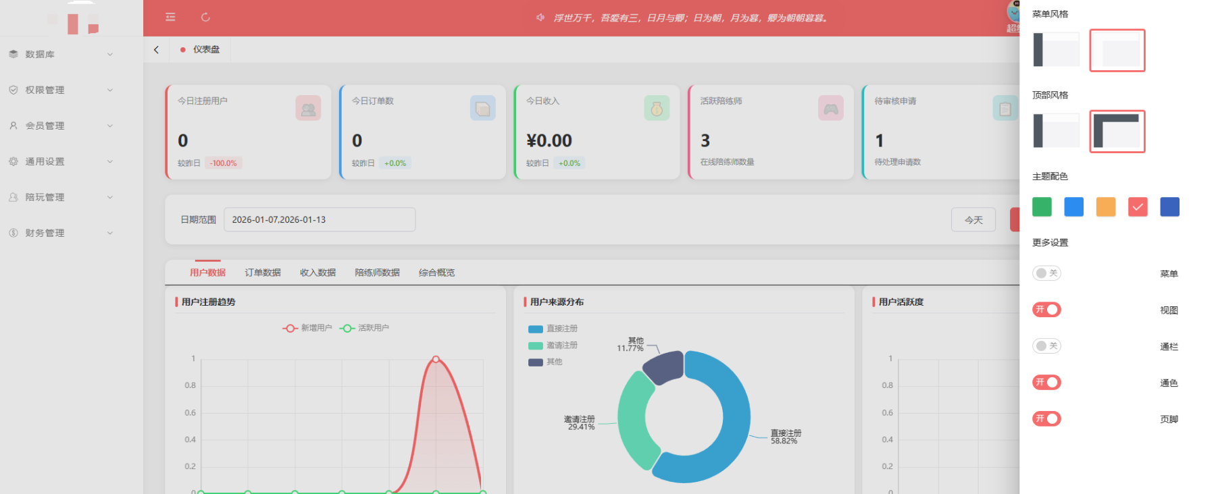This screenshot has height=494, width=1216.
Task: Expand the 数据库 sidebar menu
Action: point(59,54)
